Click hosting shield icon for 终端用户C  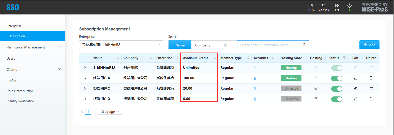tap(316, 88)
